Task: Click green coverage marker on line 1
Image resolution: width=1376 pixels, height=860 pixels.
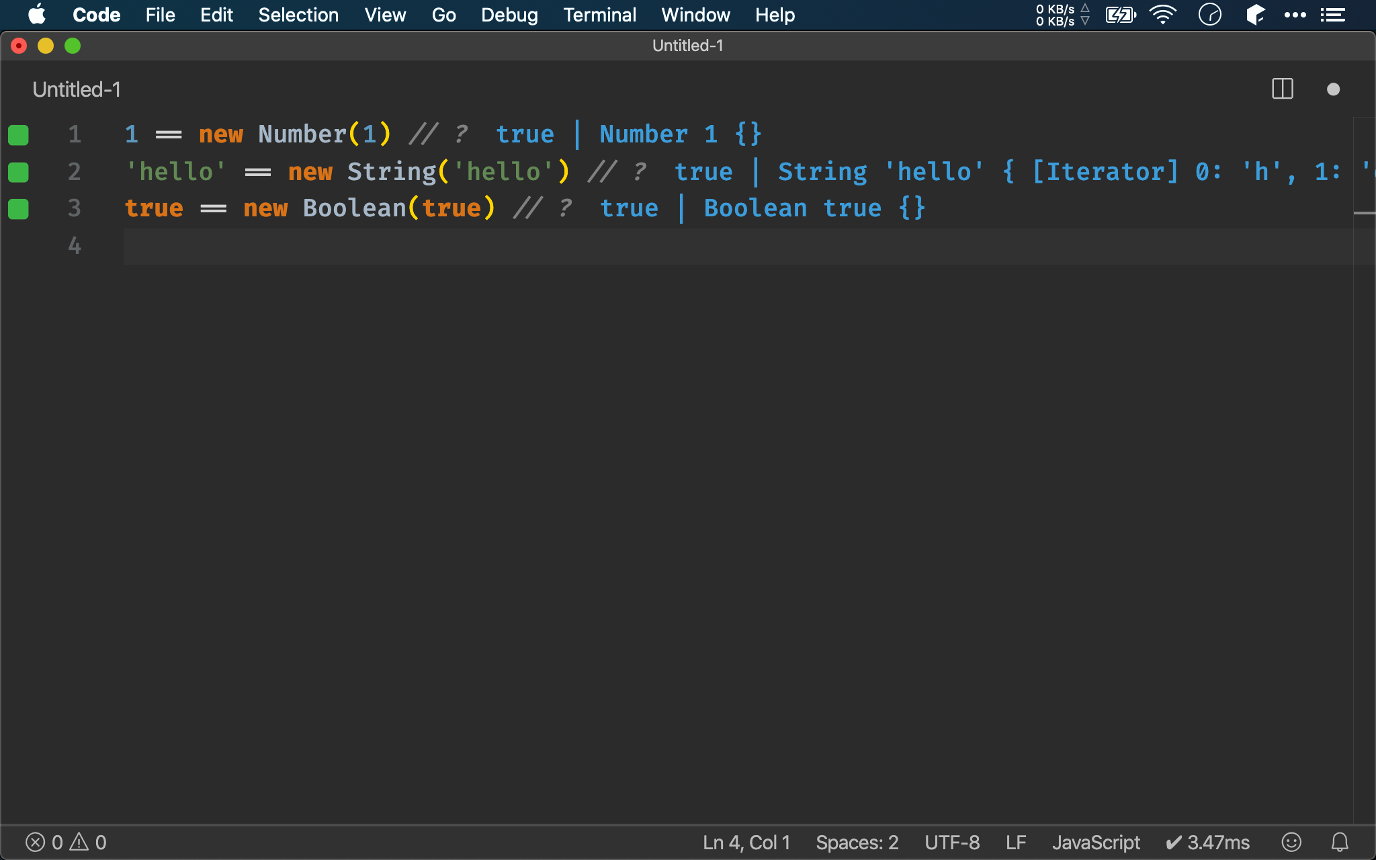Action: 18,135
